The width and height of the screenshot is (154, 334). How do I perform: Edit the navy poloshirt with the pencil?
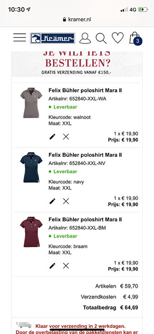[x=53, y=201]
